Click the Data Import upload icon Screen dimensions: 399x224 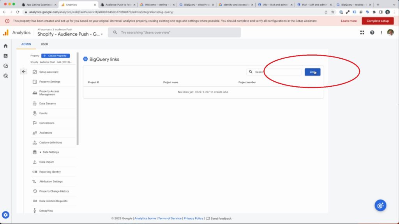35,162
